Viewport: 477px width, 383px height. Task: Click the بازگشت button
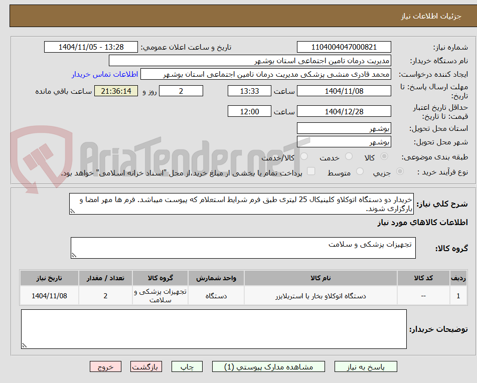pos(146,366)
